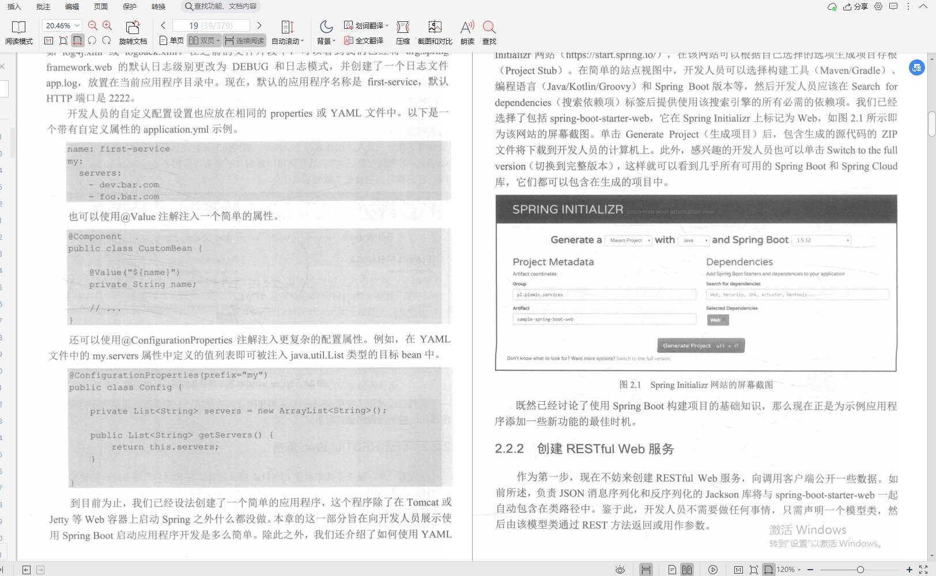Click fit page icon in status bar
The width and height of the screenshot is (936, 576).
click(753, 570)
